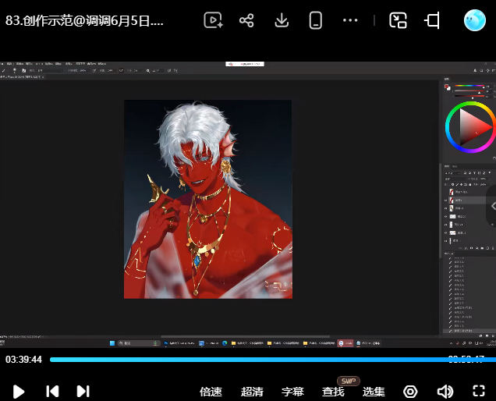Open the 查找 search feature

pos(333,392)
